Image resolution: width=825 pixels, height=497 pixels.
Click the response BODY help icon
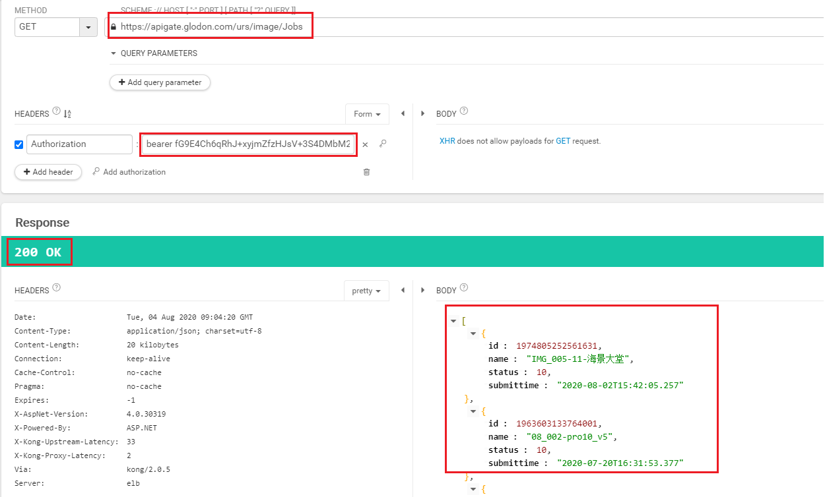click(463, 289)
